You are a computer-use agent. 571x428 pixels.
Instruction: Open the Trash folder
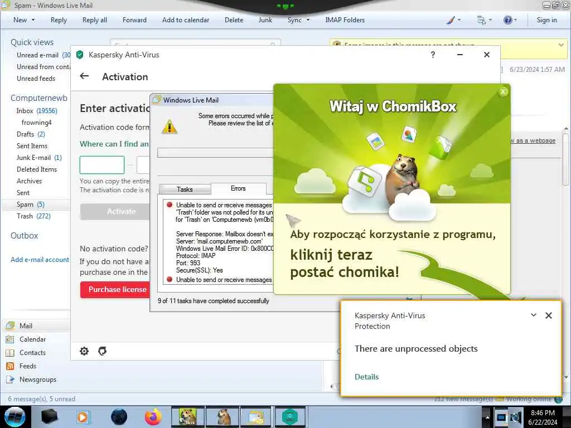33,216
